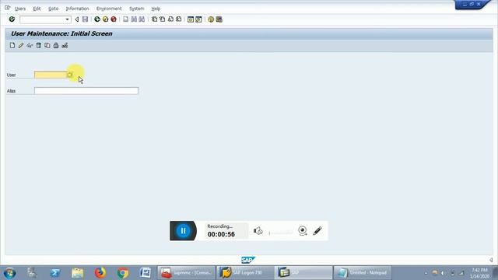Click the green Back arrow icon

click(x=97, y=19)
